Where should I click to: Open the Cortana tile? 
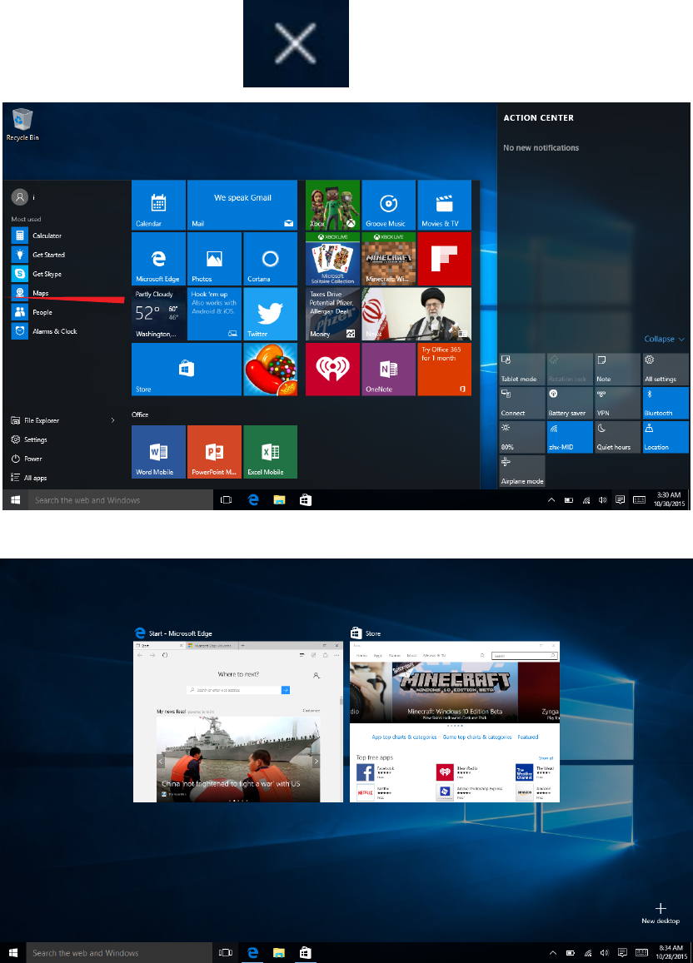click(x=271, y=259)
